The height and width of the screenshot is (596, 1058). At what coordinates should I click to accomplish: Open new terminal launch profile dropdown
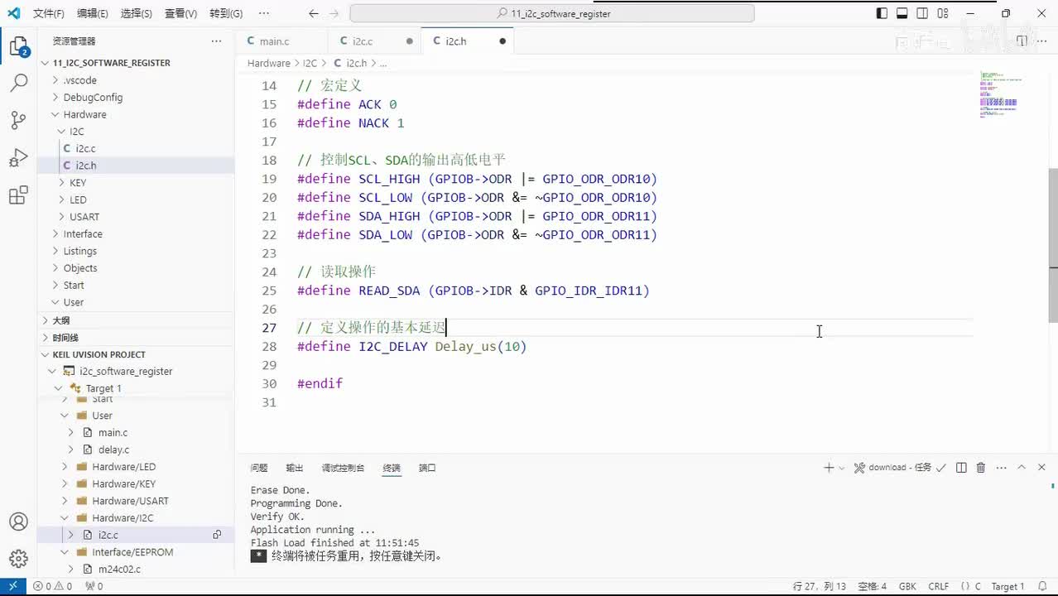842,468
